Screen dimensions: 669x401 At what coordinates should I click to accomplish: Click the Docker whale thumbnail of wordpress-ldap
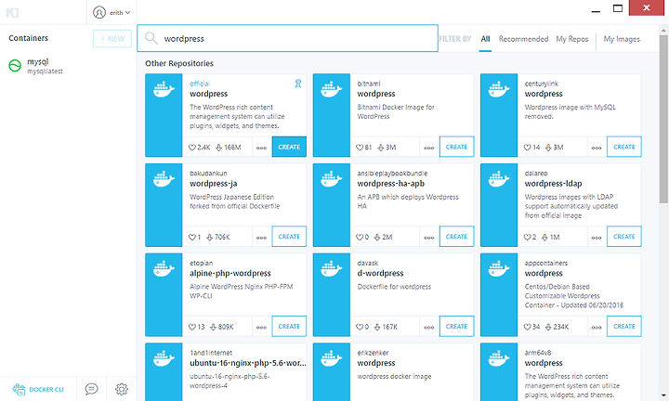pyautogui.click(x=499, y=205)
